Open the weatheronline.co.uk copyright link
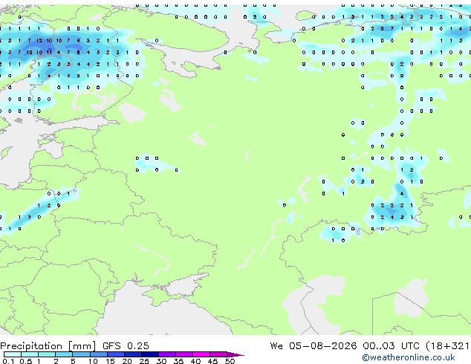The height and width of the screenshot is (364, 471). 409,357
